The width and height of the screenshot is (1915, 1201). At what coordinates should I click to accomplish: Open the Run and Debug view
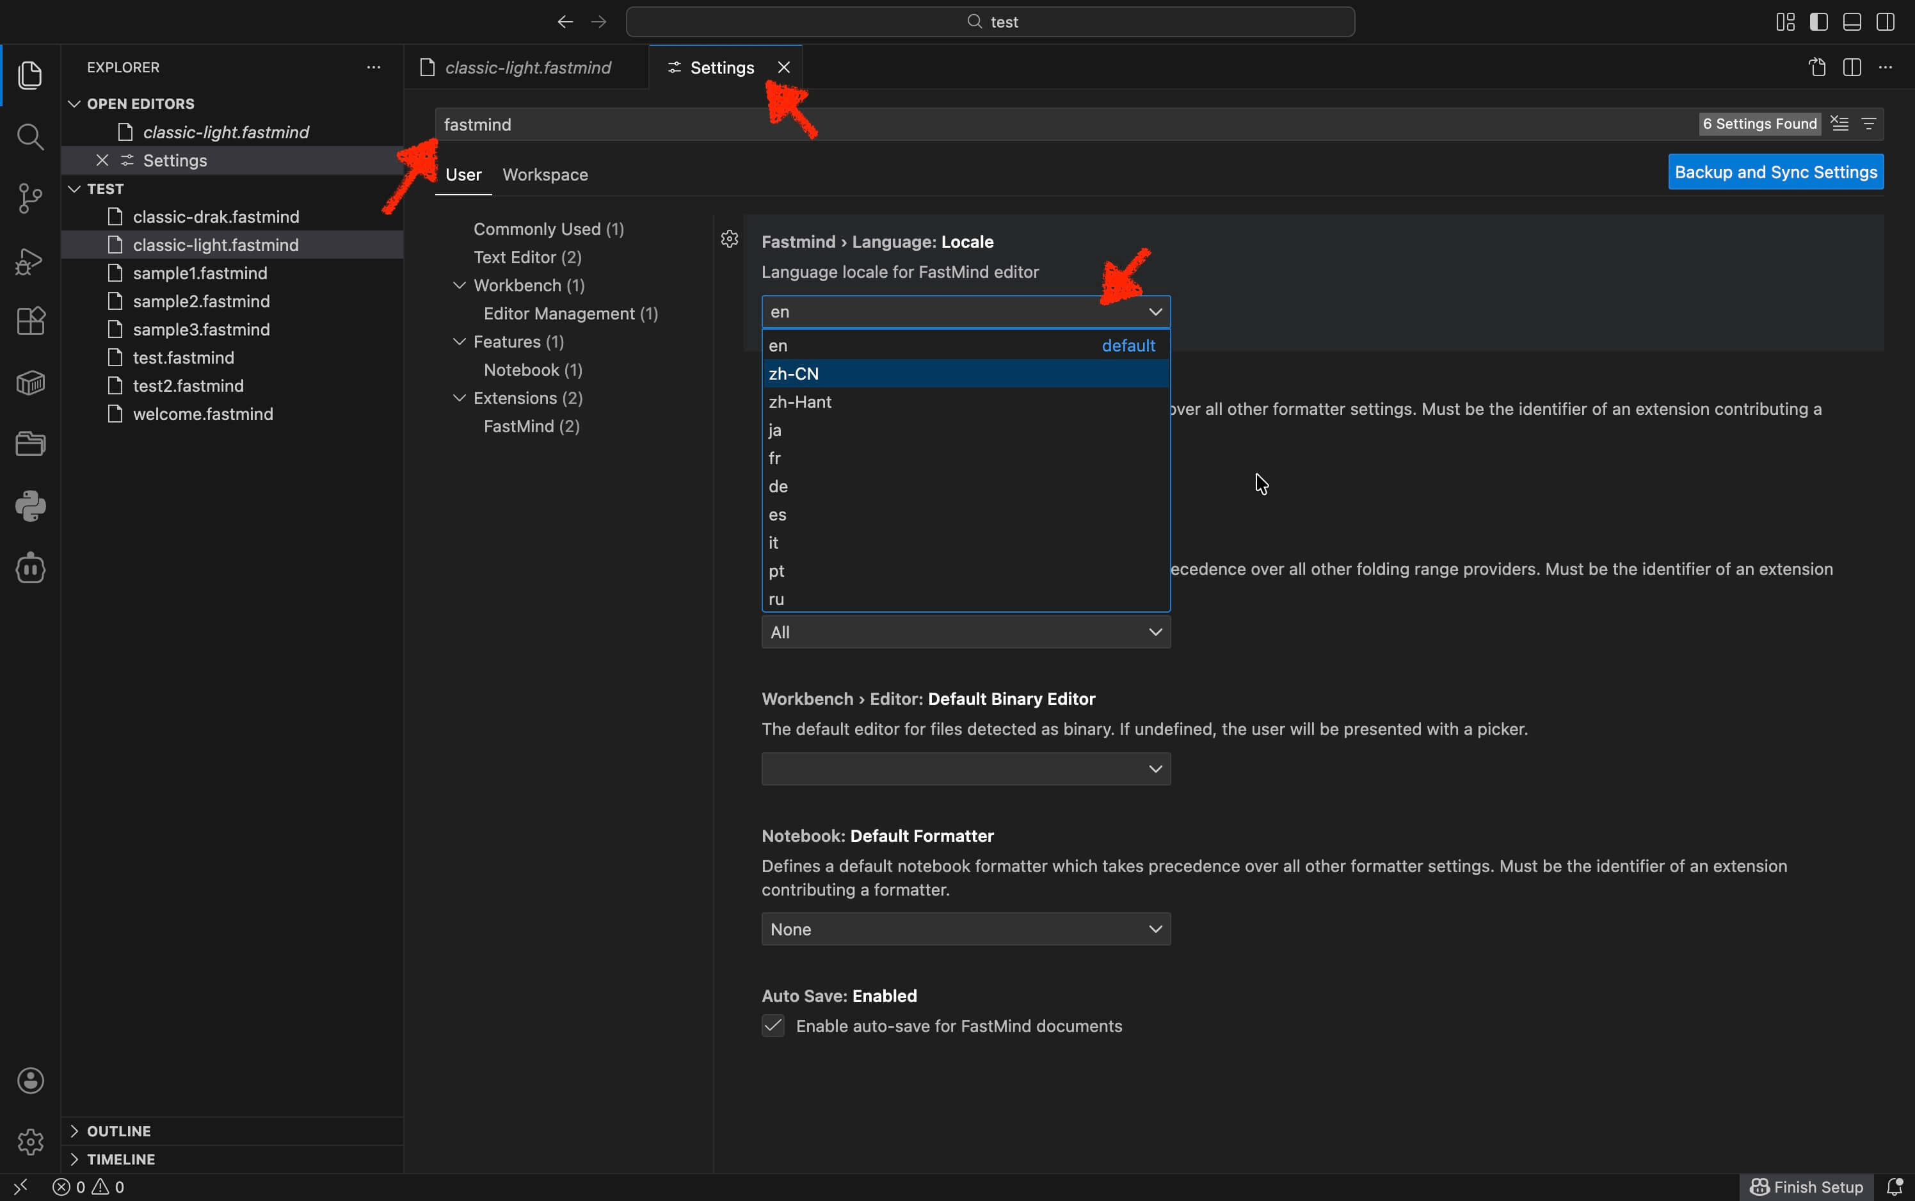[x=30, y=261]
